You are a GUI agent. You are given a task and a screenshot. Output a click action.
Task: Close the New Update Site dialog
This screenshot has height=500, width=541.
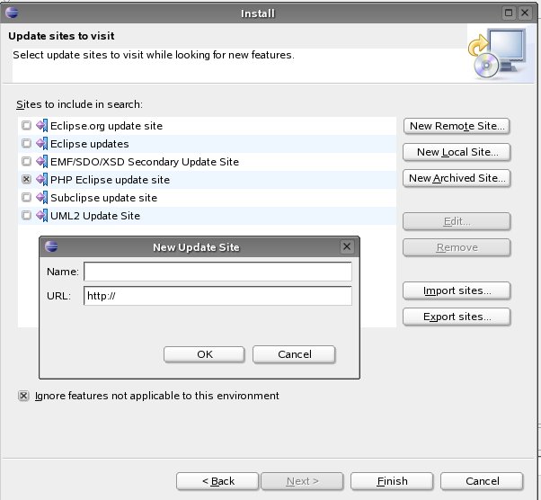click(347, 246)
